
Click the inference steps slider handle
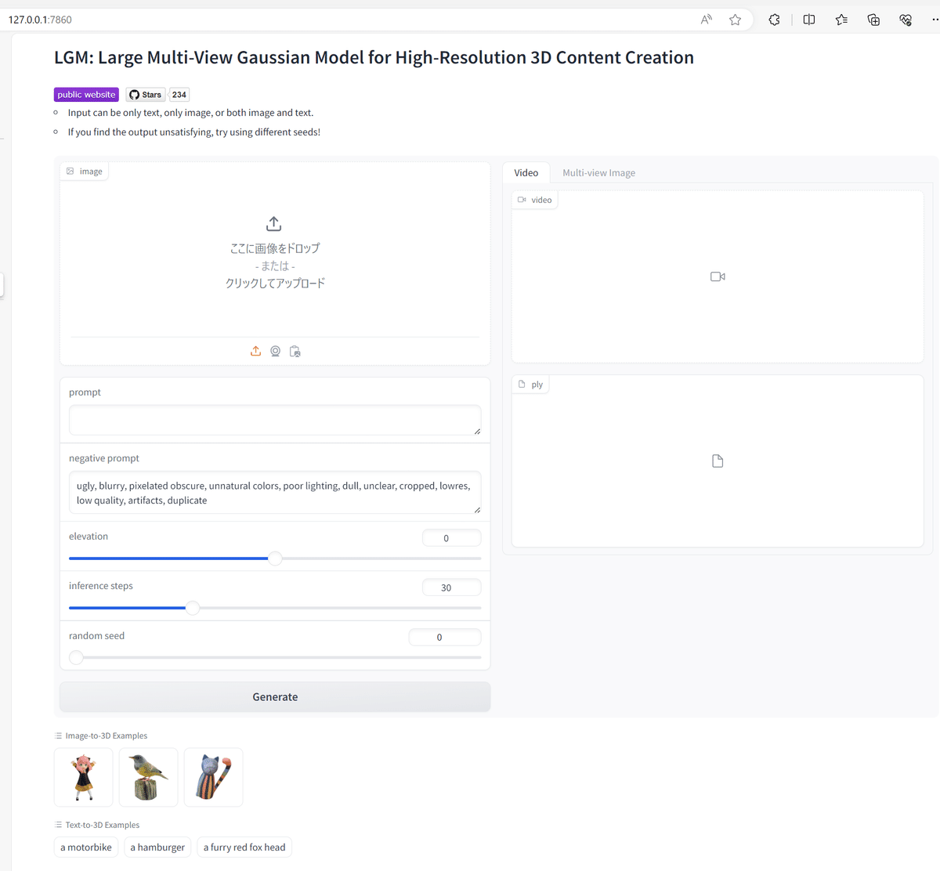coord(193,608)
